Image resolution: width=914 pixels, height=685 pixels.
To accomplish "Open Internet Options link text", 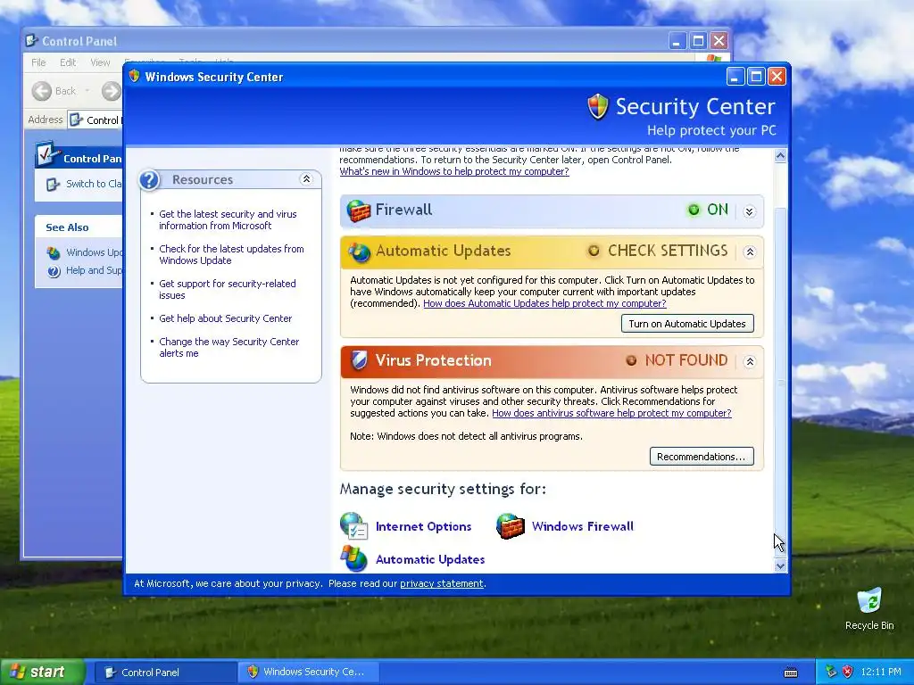I will coord(423,526).
